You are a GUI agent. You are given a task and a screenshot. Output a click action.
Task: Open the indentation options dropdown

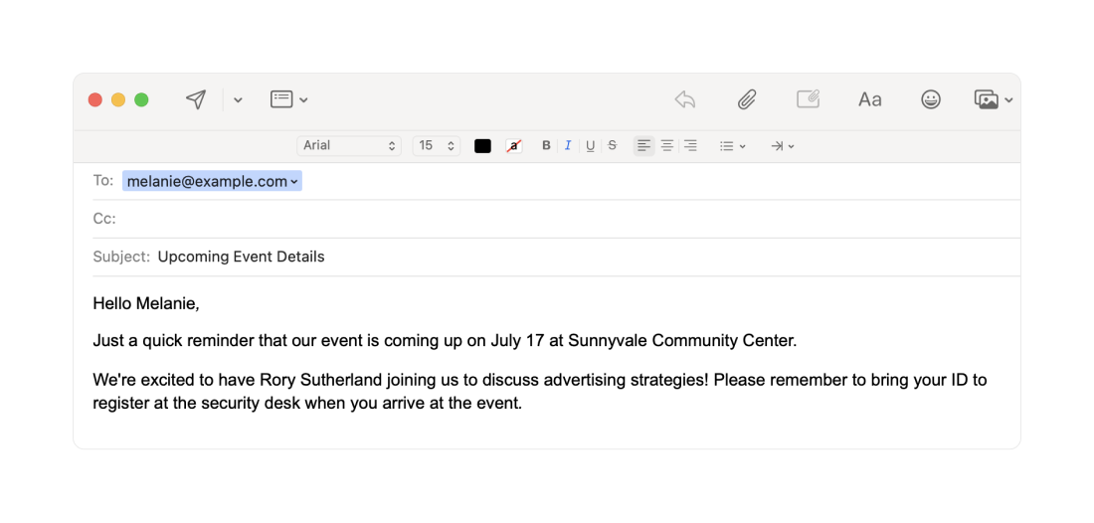782,146
